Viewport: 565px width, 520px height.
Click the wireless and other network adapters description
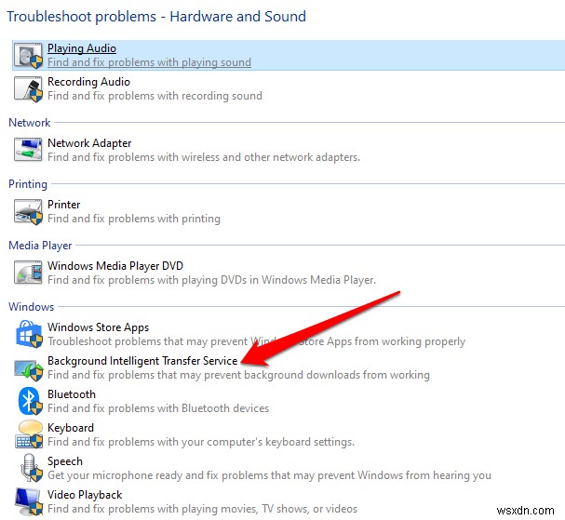click(x=204, y=157)
